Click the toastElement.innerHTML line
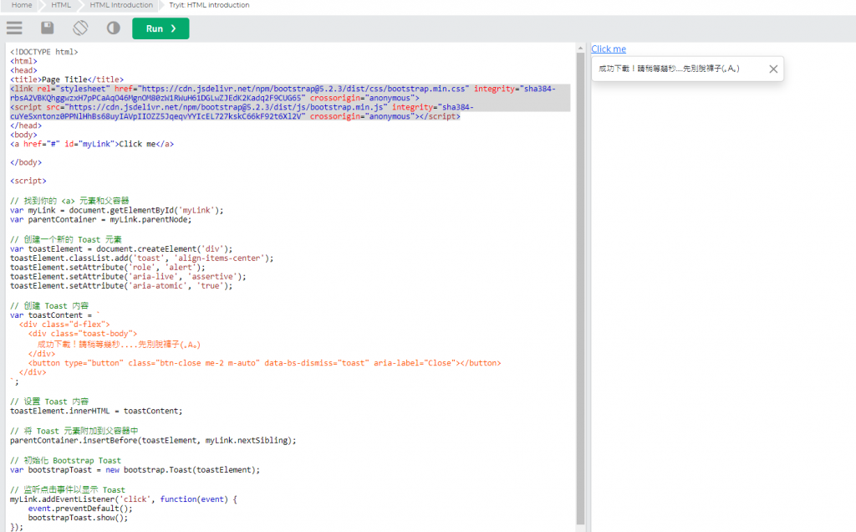856x532 pixels. (96, 412)
